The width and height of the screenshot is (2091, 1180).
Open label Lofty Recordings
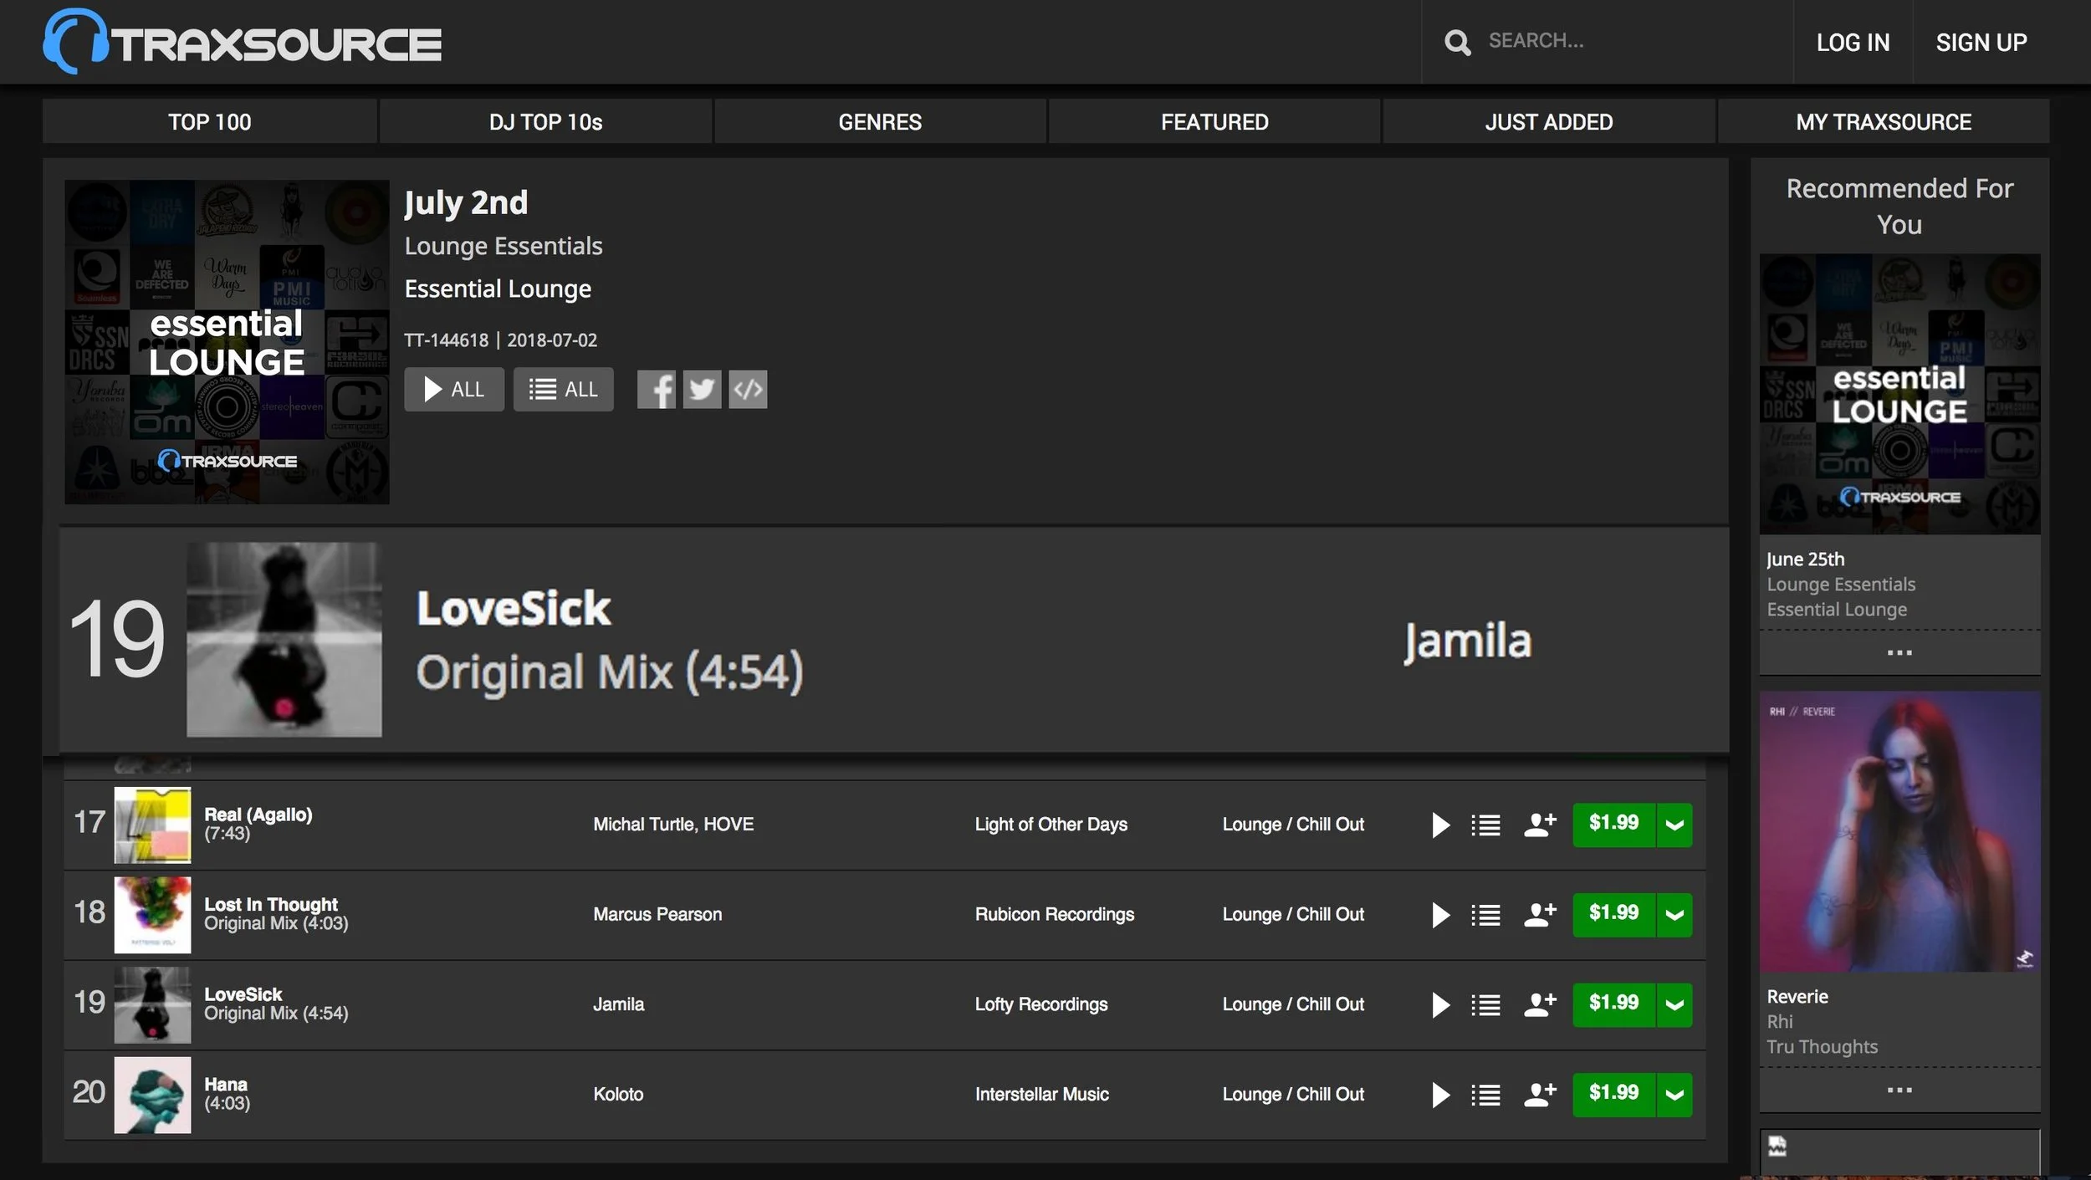(1040, 1004)
